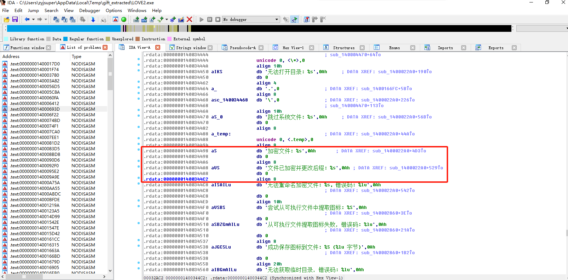Close the IDA View-A tab

[158, 47]
